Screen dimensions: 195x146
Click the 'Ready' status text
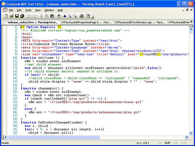point(5,143)
